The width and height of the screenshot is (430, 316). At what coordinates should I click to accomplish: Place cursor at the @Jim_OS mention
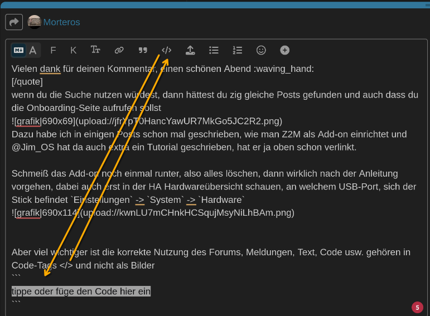tap(32, 148)
